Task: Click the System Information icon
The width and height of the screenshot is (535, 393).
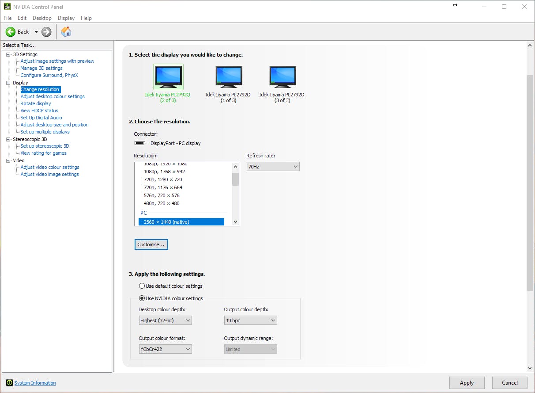Action: tap(9, 383)
